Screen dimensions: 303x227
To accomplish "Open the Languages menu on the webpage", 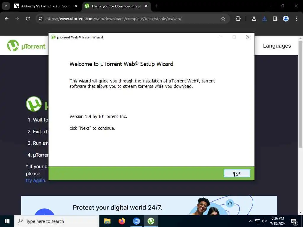I will tap(277, 46).
